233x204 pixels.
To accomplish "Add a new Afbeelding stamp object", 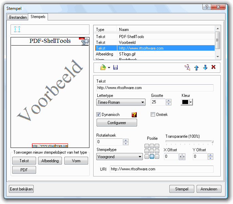I will coord(50,161).
